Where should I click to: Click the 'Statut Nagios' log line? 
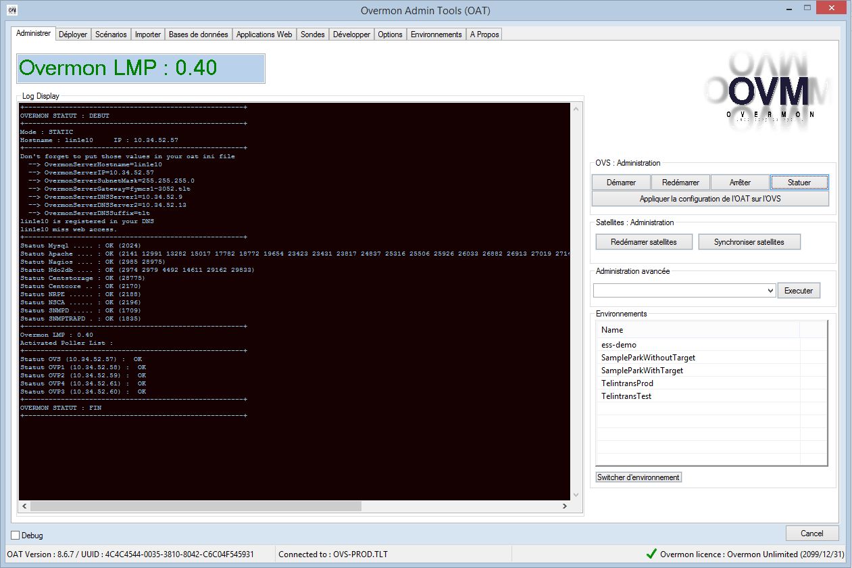[93, 262]
